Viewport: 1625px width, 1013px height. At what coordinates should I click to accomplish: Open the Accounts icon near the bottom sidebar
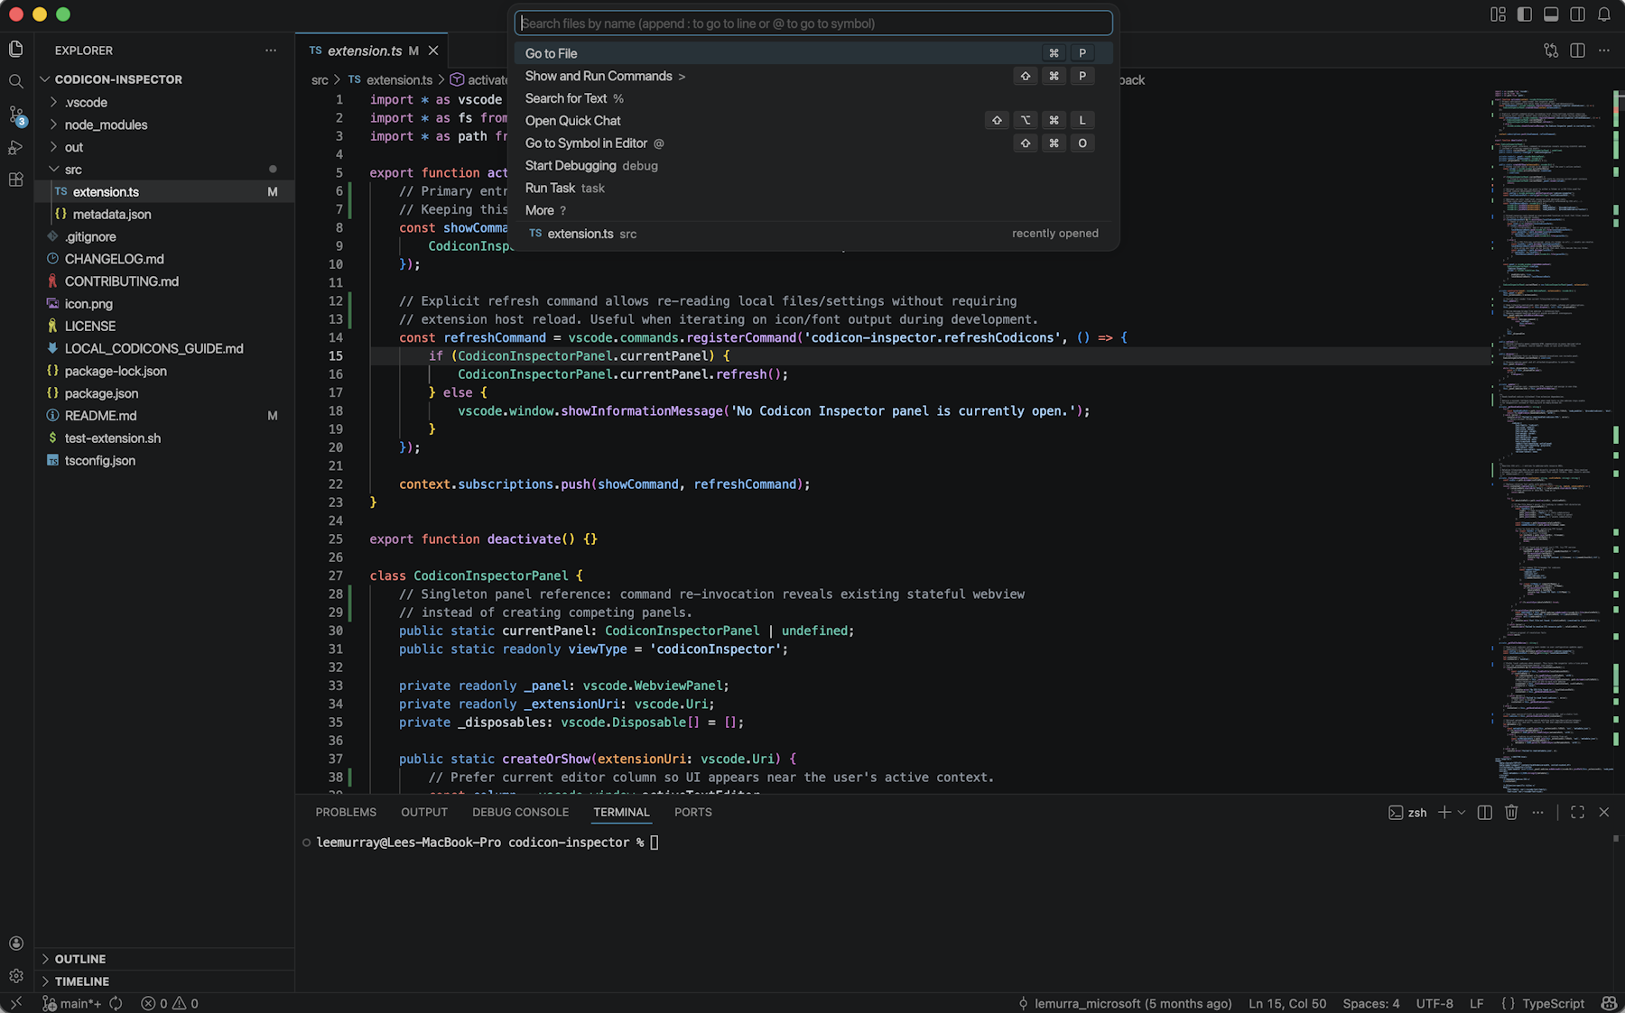(15, 944)
